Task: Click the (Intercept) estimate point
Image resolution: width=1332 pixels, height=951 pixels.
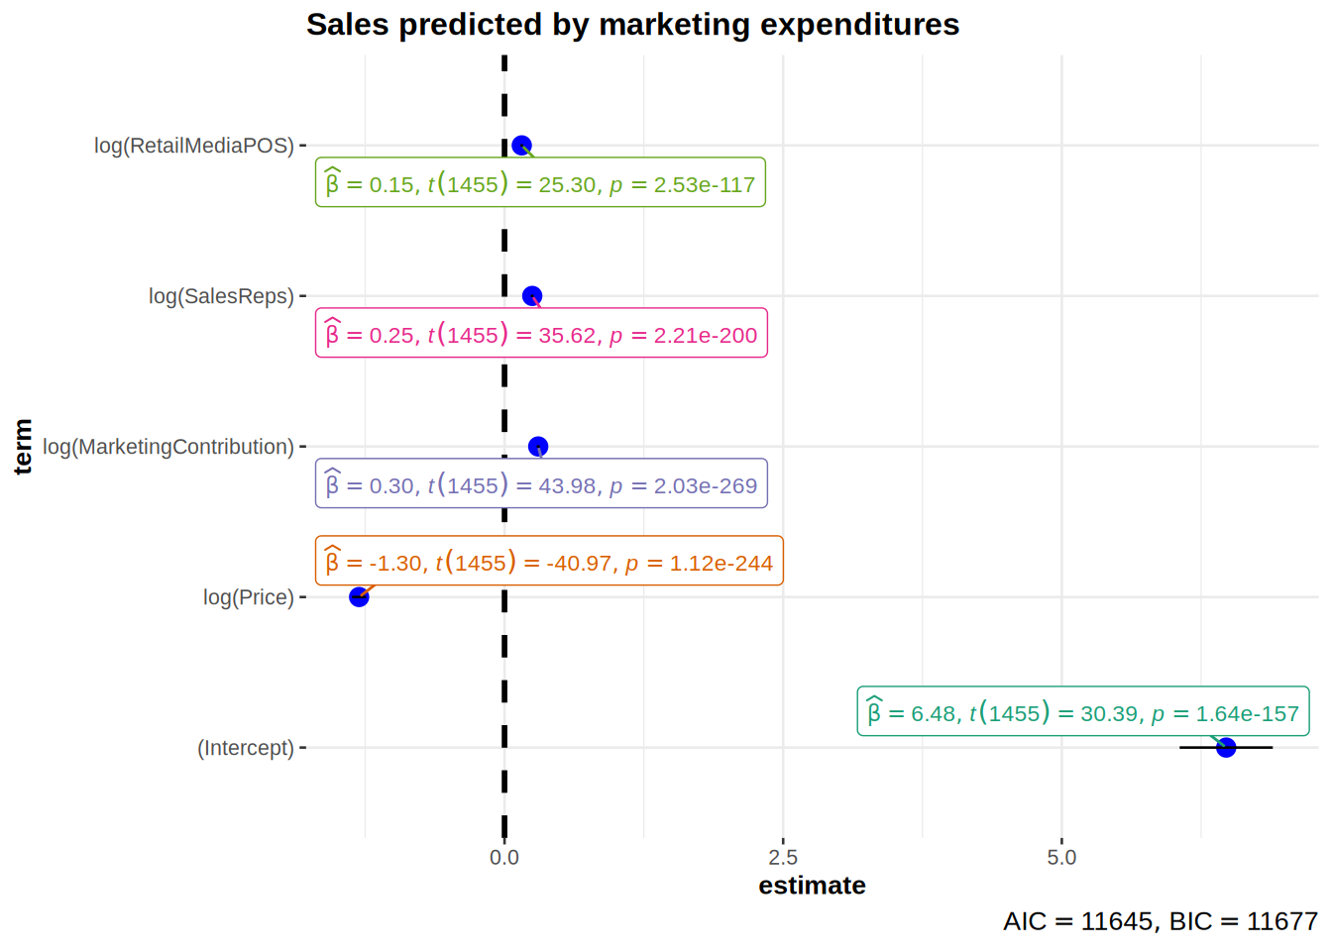Action: click(1226, 747)
